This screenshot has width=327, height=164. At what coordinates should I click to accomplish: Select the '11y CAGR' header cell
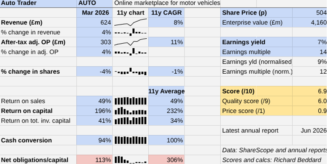pyautogui.click(x=166, y=13)
